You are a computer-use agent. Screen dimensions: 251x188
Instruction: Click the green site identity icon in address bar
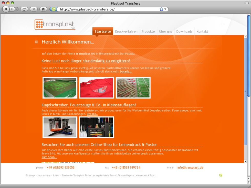coord(54,9)
